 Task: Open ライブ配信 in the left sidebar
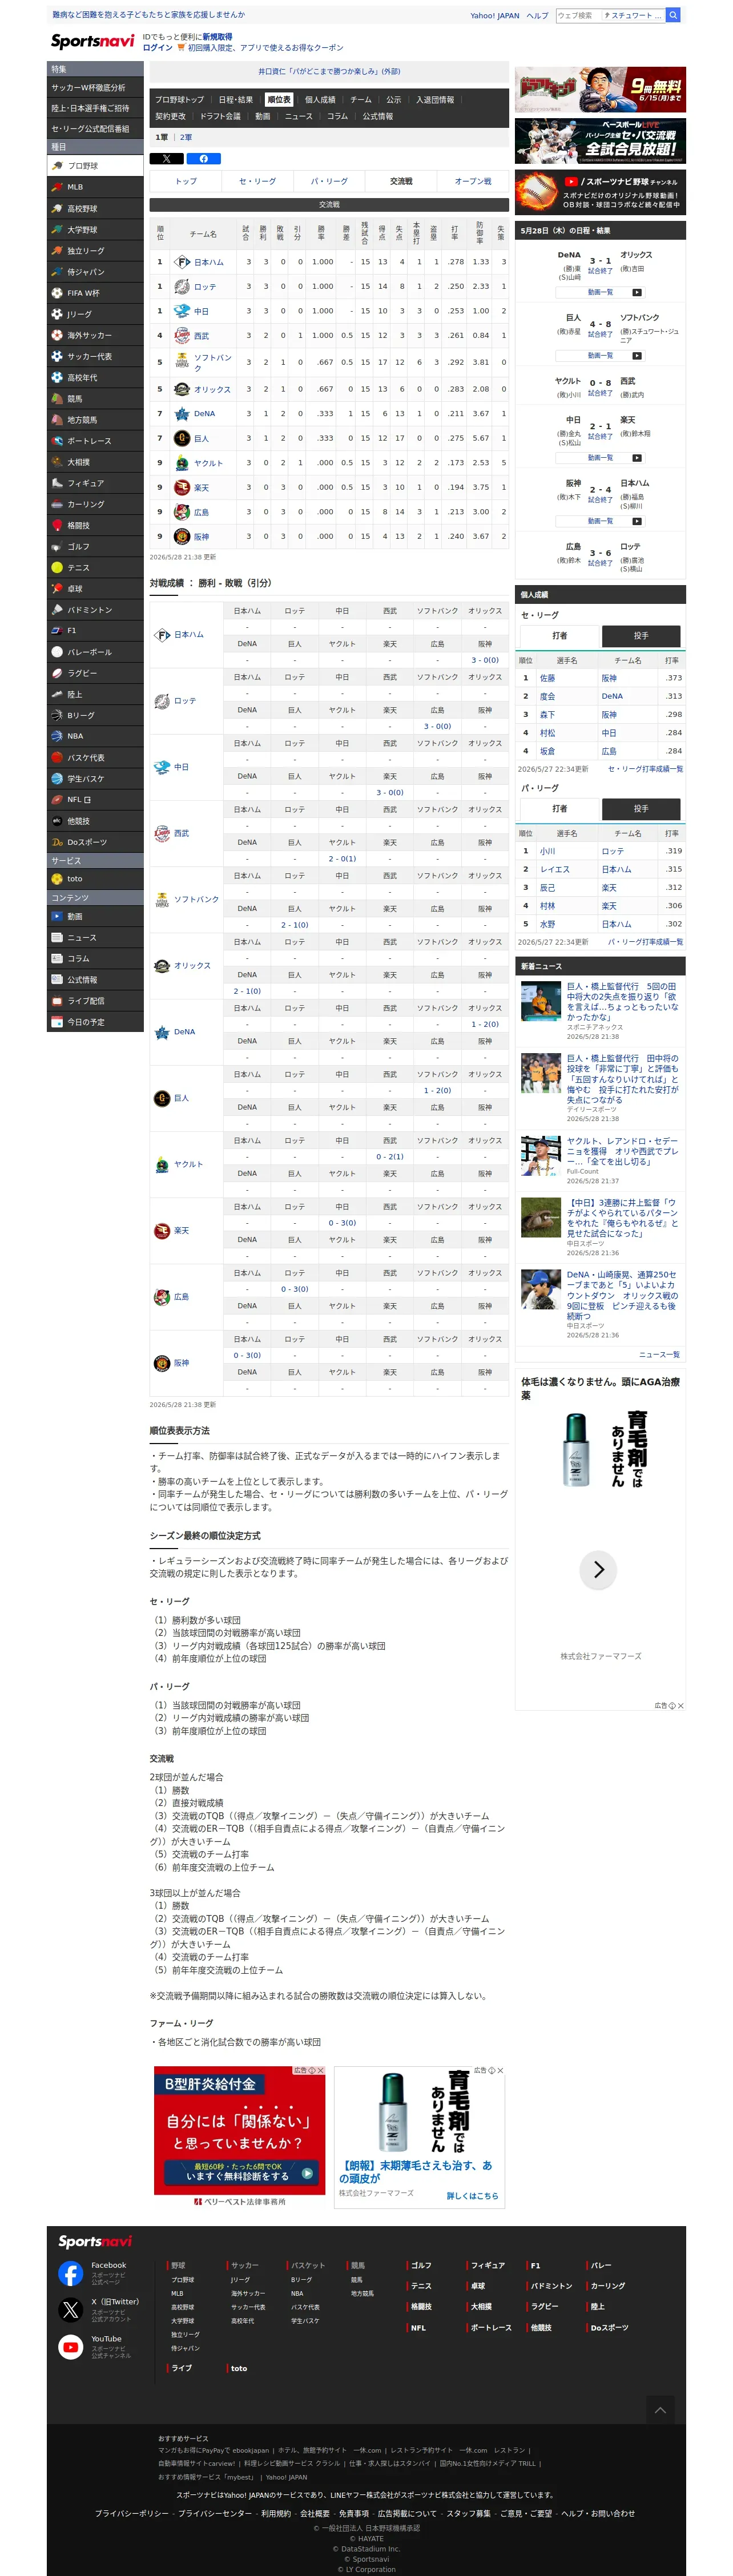click(x=95, y=1001)
